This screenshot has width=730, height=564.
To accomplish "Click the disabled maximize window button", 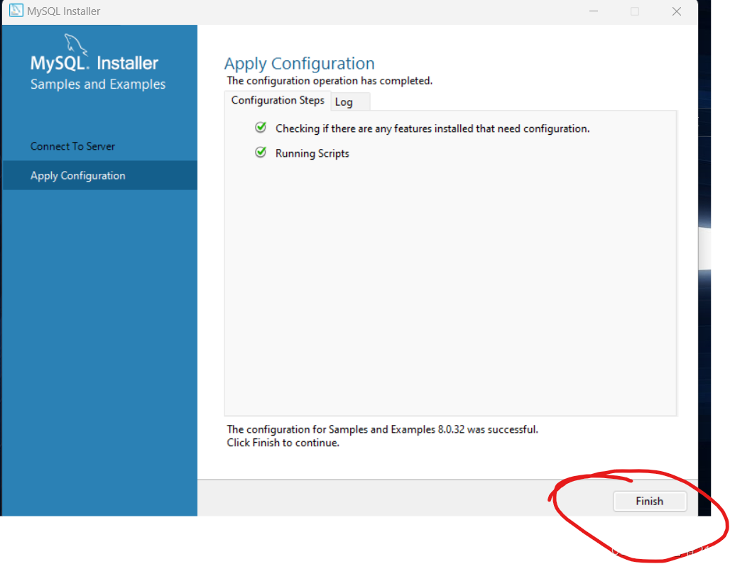I will [x=635, y=11].
